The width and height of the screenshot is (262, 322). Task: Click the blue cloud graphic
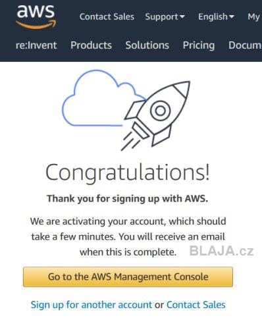pyautogui.click(x=103, y=98)
